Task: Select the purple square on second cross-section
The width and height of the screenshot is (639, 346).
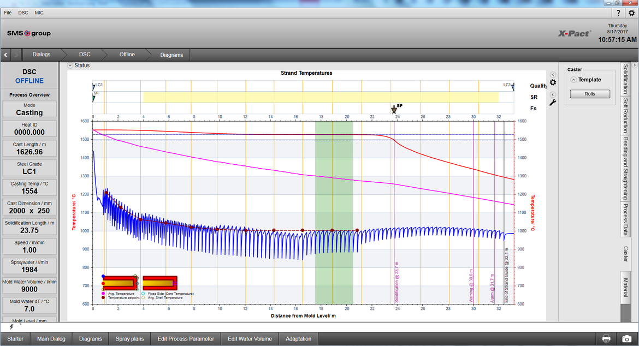Action: 175,283
